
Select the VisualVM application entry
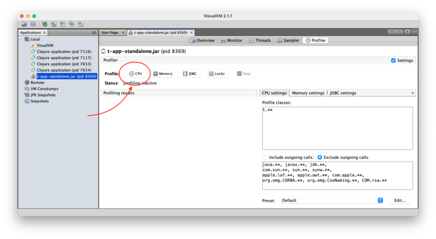(42, 45)
